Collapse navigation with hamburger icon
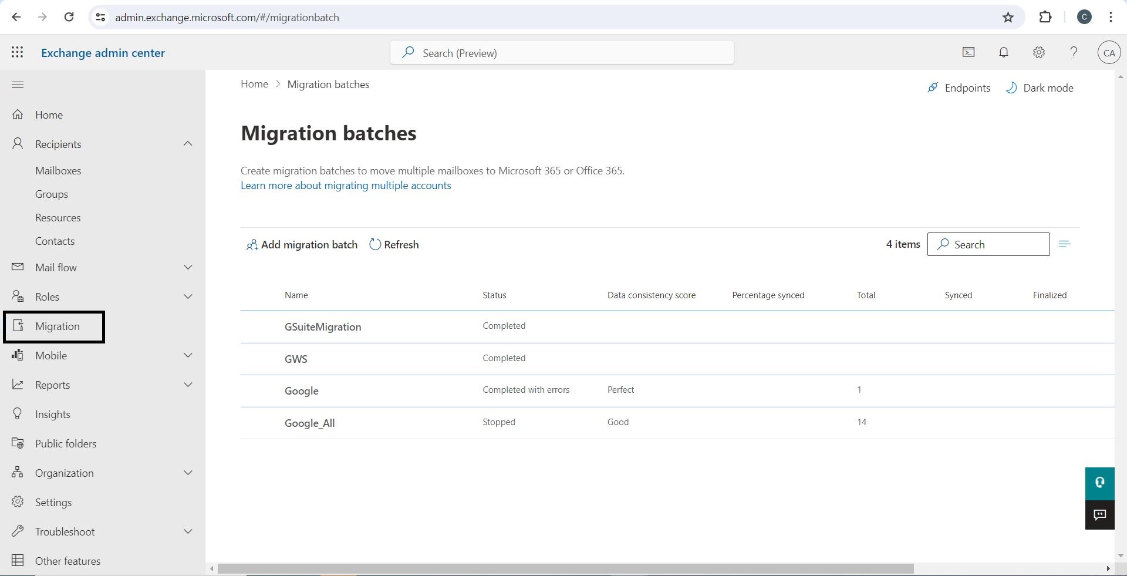Screen dimensions: 1127x576 click(18, 85)
